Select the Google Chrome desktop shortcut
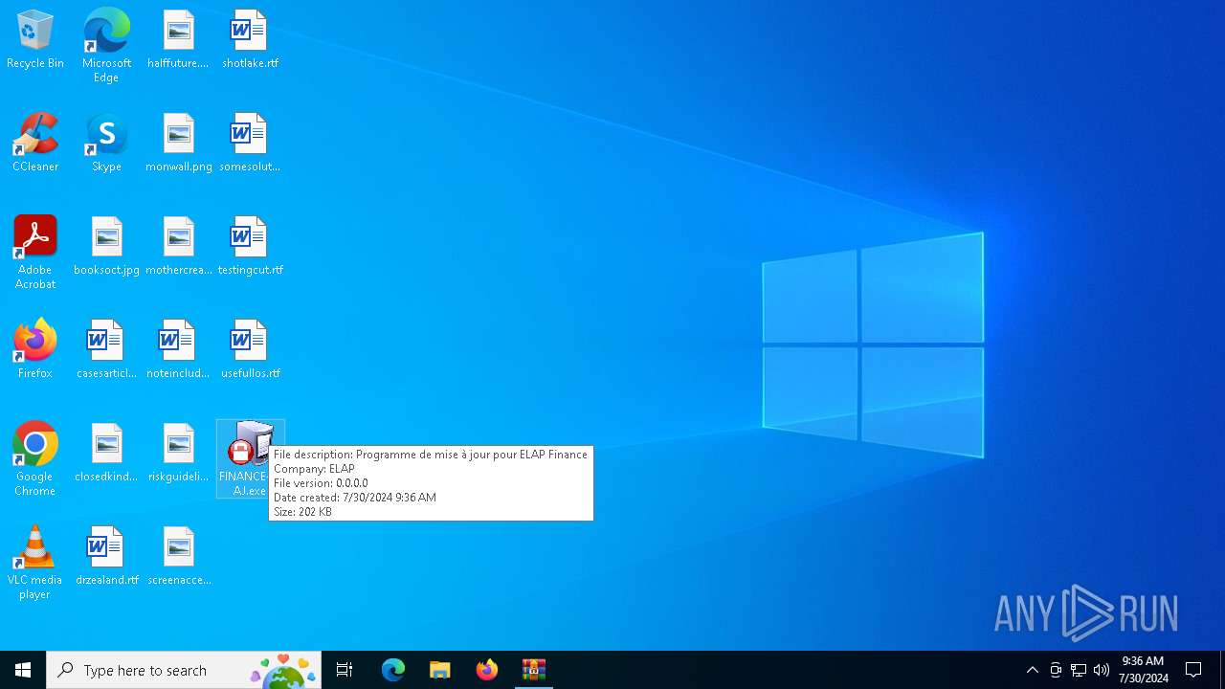This screenshot has height=689, width=1225. point(35,459)
